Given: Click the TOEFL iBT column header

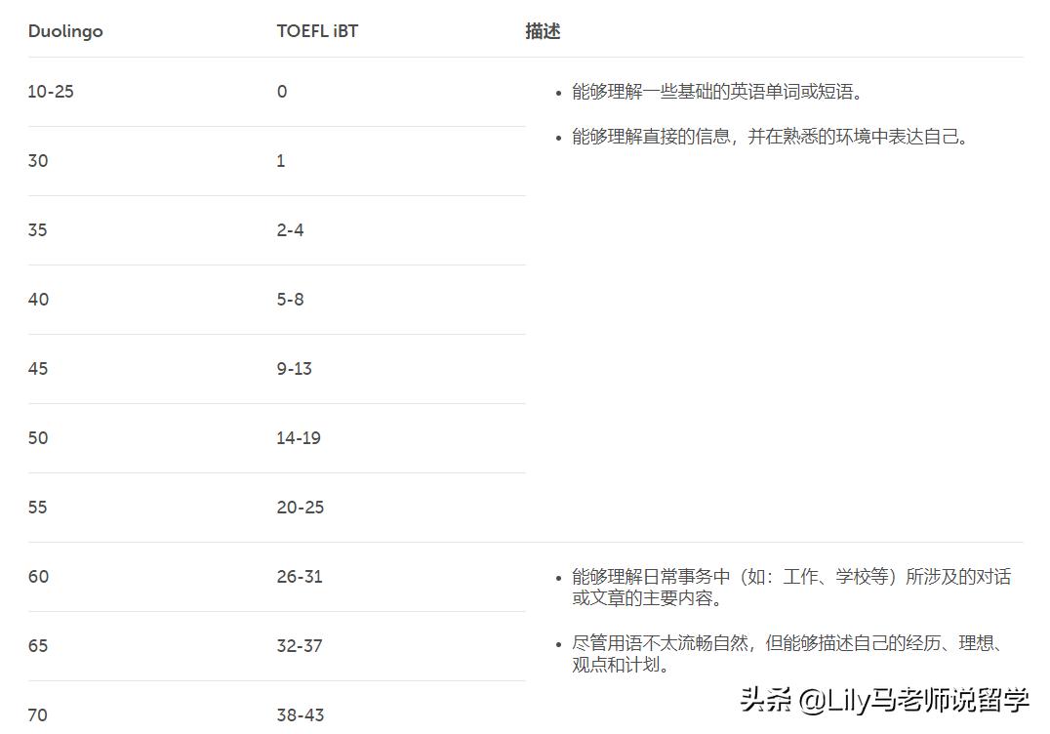Looking at the screenshot, I should (x=317, y=30).
